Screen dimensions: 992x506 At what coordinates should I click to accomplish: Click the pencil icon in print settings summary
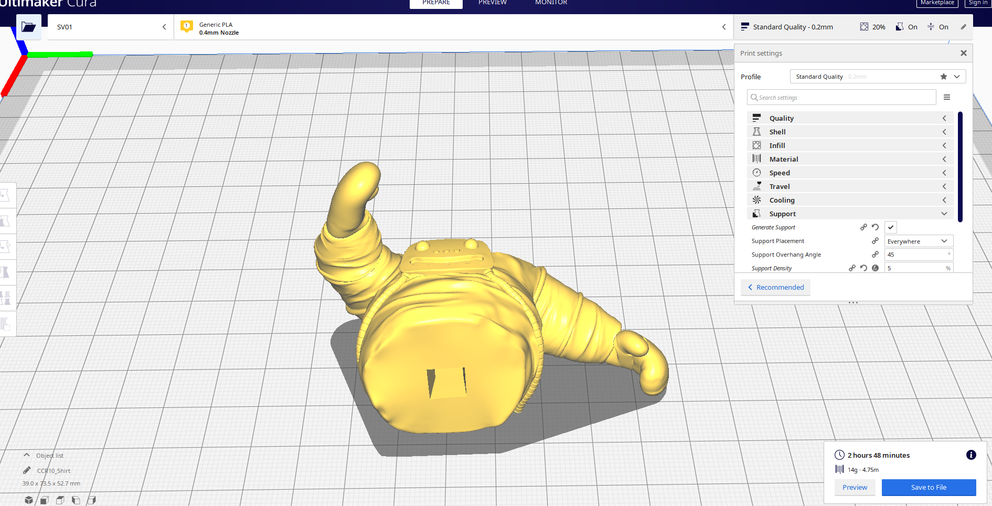click(963, 27)
